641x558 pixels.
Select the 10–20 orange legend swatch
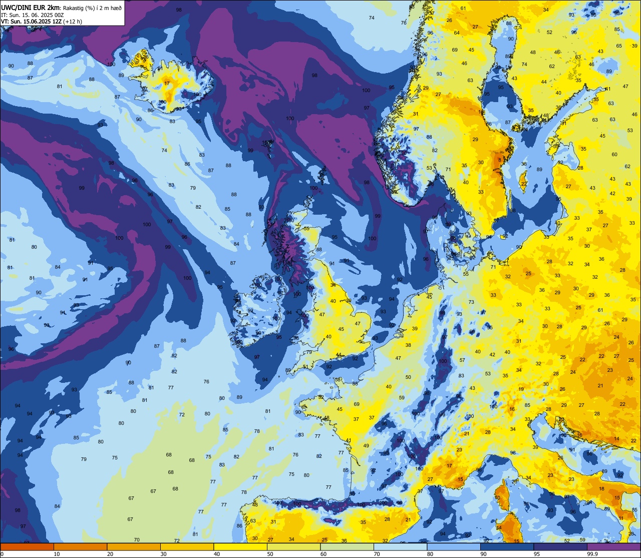click(80, 546)
